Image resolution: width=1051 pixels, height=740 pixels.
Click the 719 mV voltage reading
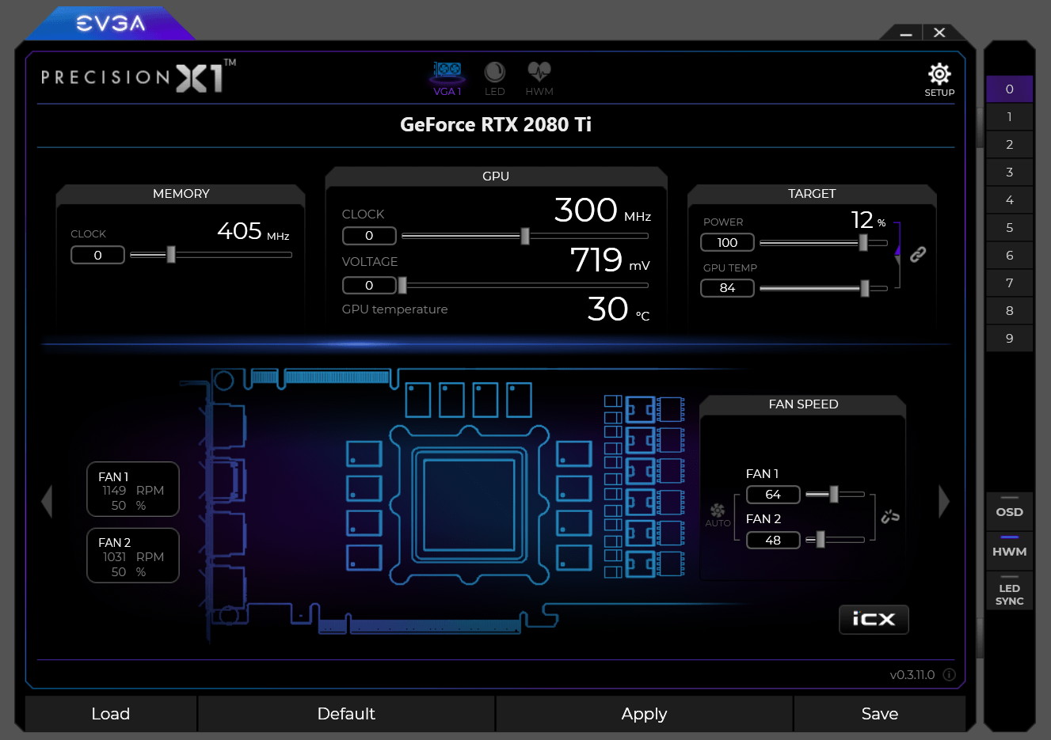click(610, 260)
